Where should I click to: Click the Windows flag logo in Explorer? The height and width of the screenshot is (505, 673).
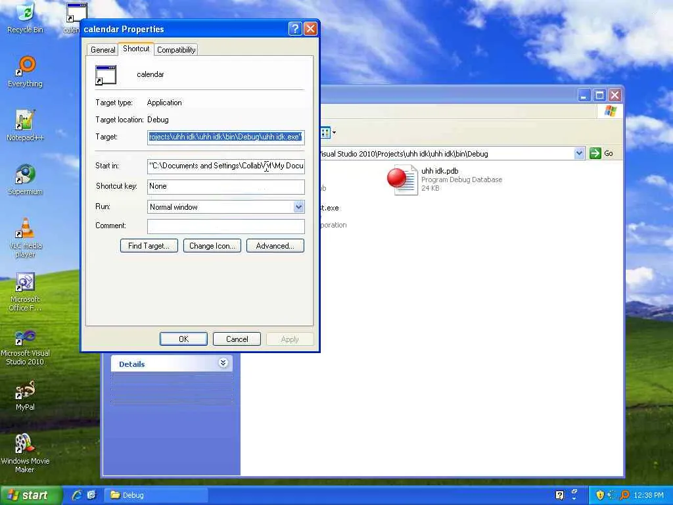coord(611,111)
